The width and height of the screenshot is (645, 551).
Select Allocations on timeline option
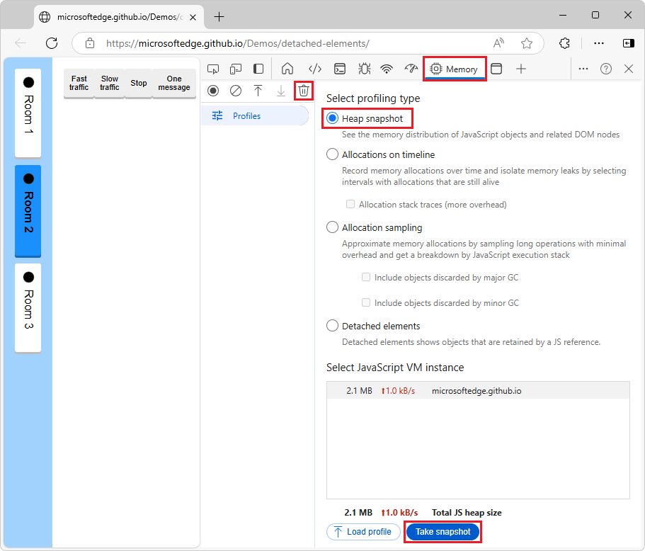[x=332, y=154]
